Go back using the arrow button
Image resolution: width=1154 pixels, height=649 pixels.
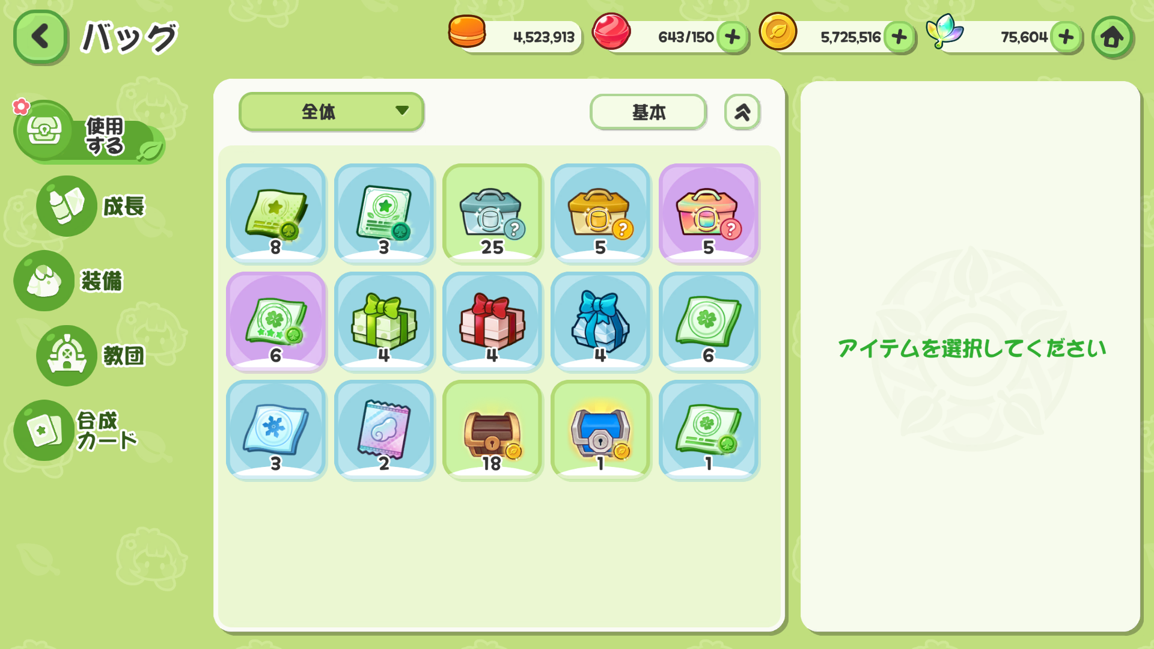40,37
